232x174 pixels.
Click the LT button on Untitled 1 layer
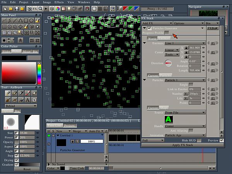(x=78, y=142)
